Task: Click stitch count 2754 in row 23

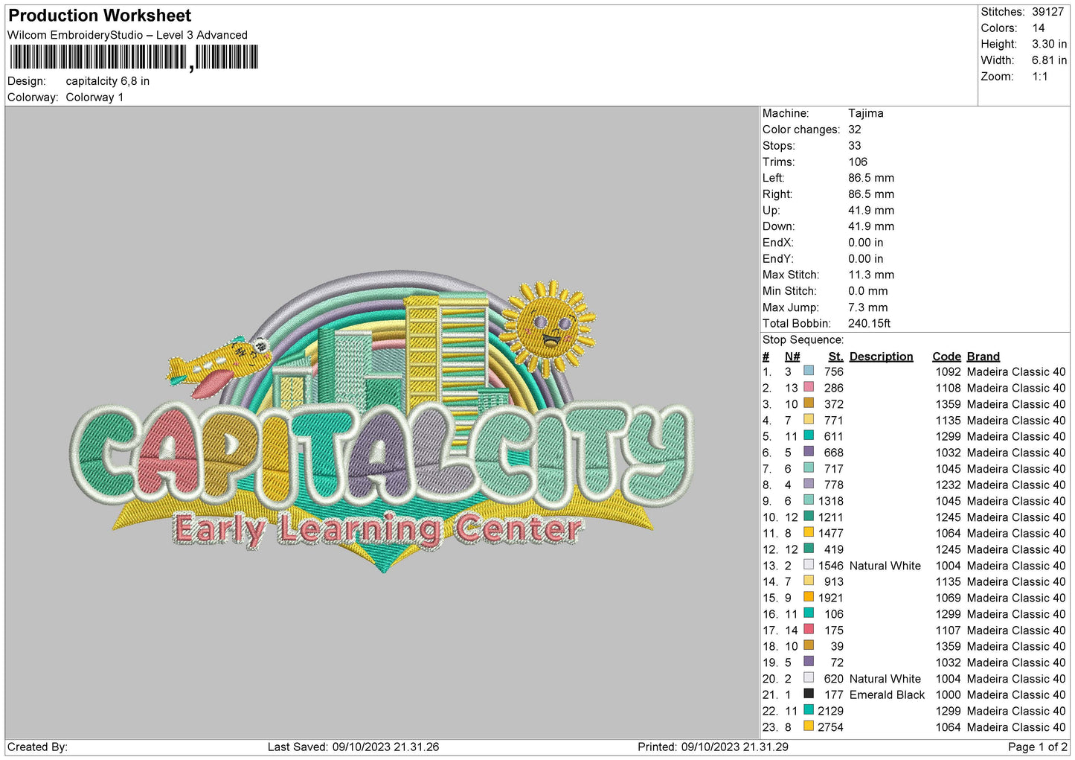Action: [831, 727]
